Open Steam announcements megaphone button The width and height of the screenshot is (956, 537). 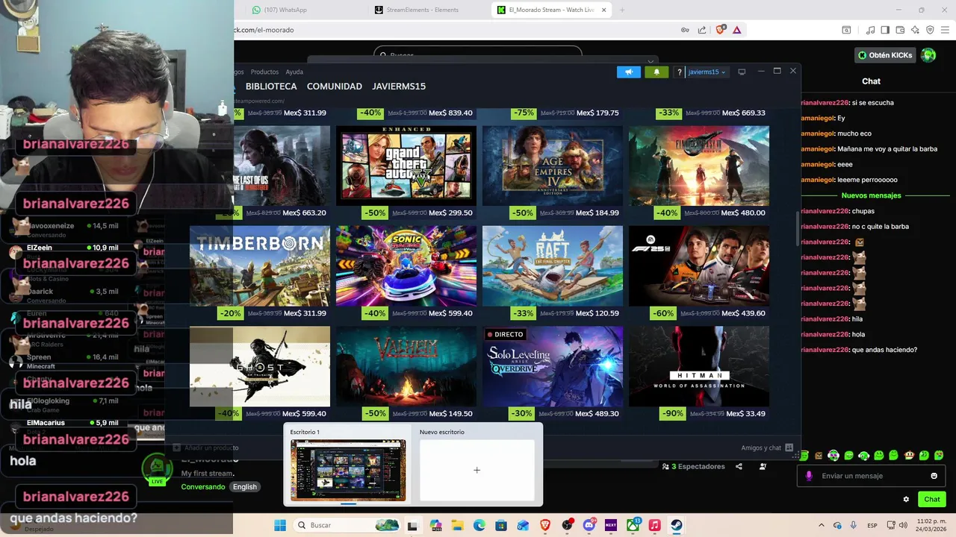pos(629,72)
